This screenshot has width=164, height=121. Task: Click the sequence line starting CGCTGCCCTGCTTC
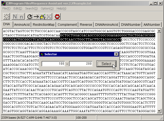pyautogui.click(x=79, y=73)
